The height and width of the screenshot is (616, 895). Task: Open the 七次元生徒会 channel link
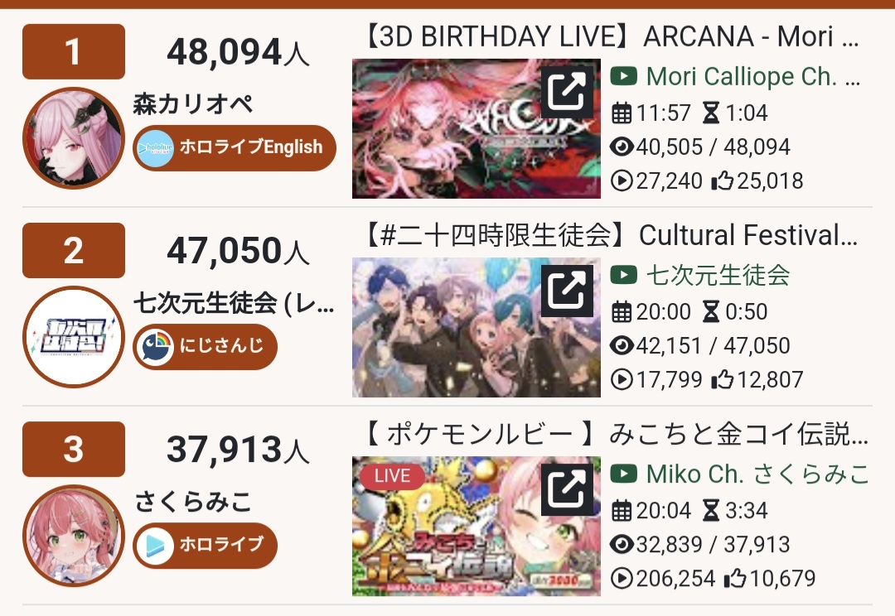[718, 275]
